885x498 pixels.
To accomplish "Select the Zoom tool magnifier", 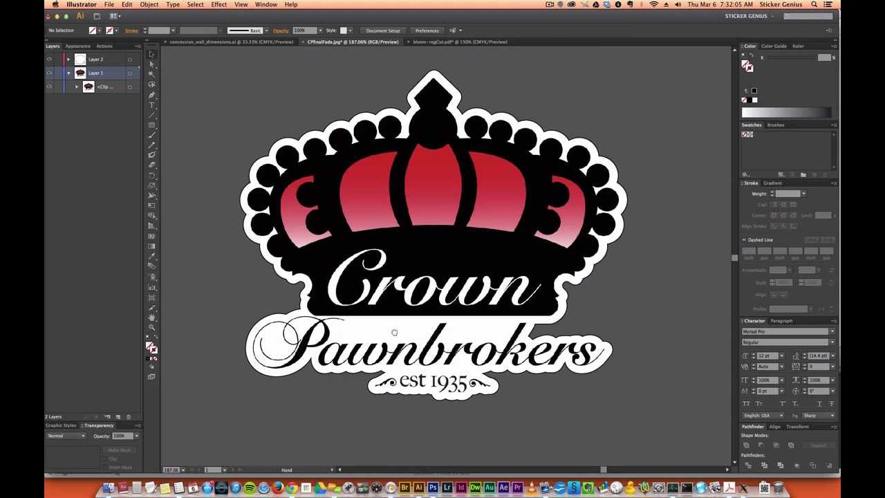I will (151, 327).
